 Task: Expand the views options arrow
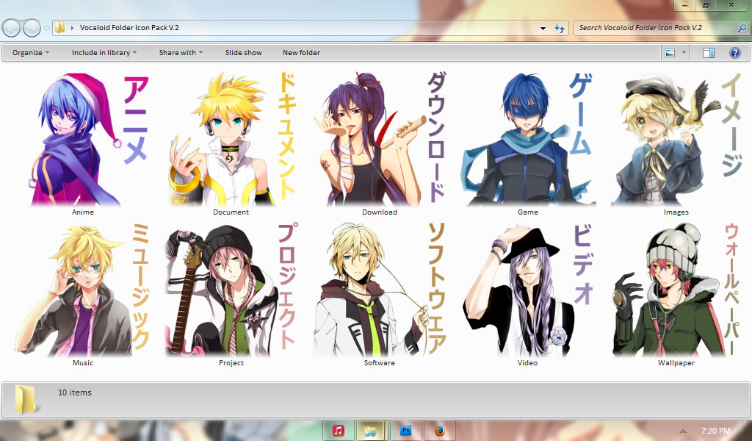[684, 53]
